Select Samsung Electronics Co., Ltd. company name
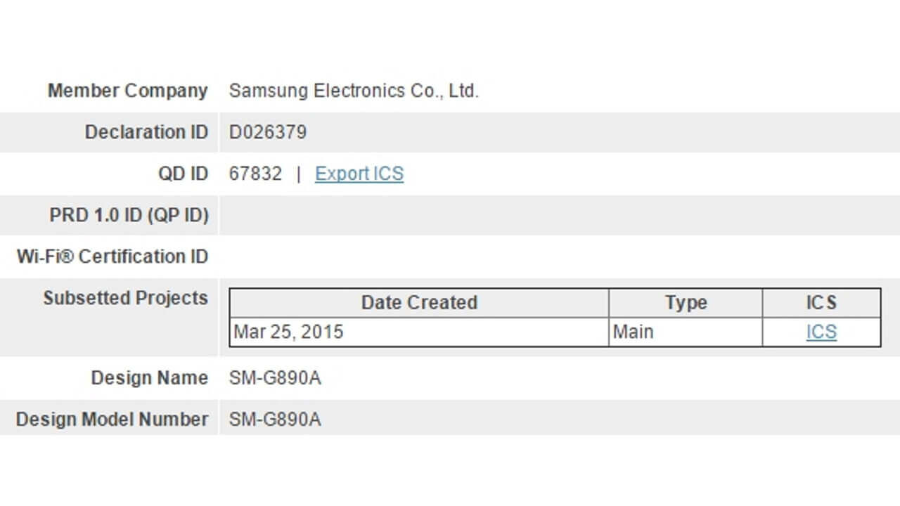900x506 pixels. click(x=354, y=91)
